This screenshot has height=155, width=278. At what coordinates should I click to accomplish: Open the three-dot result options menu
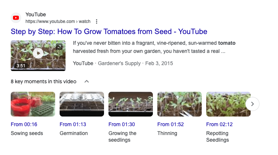(97, 21)
